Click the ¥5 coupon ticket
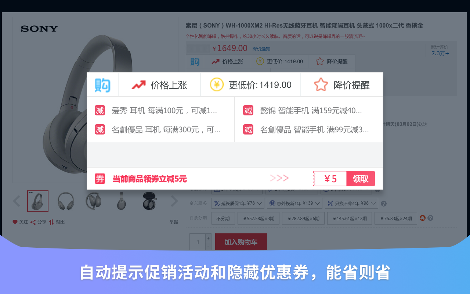This screenshot has height=294, width=470. point(330,179)
